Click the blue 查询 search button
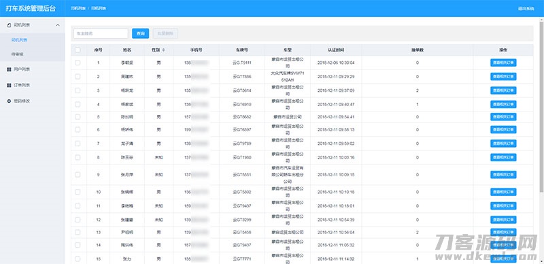Viewport: 544px width, 264px height. point(141,33)
